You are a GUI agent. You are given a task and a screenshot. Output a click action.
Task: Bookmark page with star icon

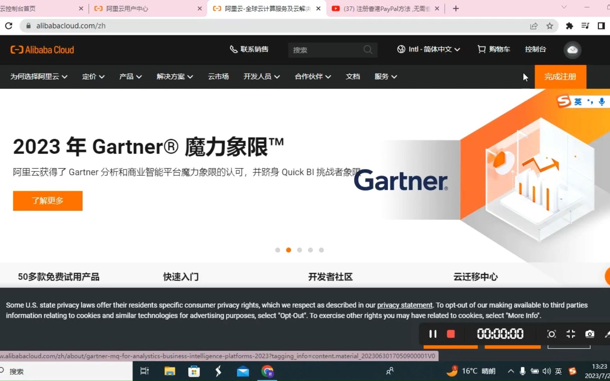click(550, 26)
